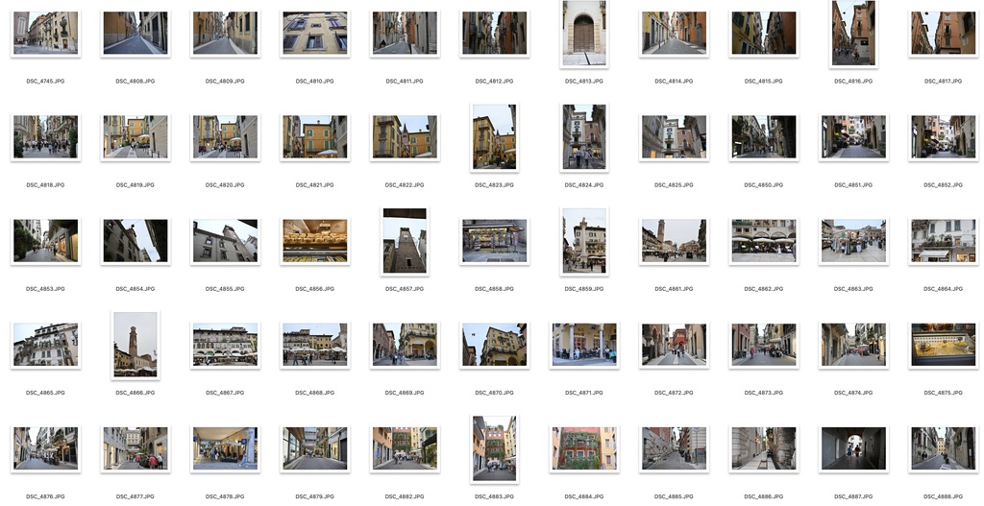This screenshot has width=984, height=506.
Task: Select the DSC_4871.JPG colonnade thumbnail
Action: pyautogui.click(x=583, y=345)
